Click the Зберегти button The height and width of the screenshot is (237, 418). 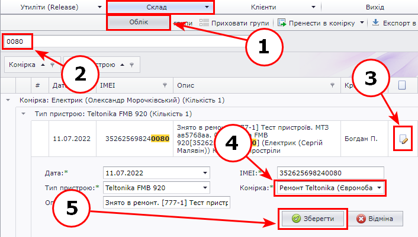[x=313, y=219]
